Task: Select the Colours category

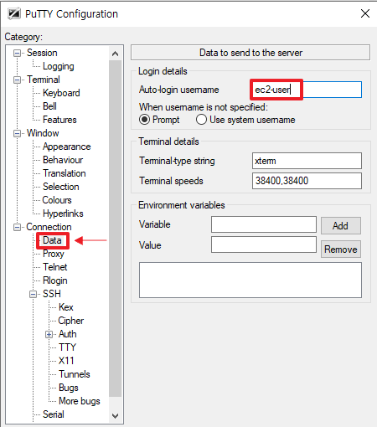Action: 57,200
